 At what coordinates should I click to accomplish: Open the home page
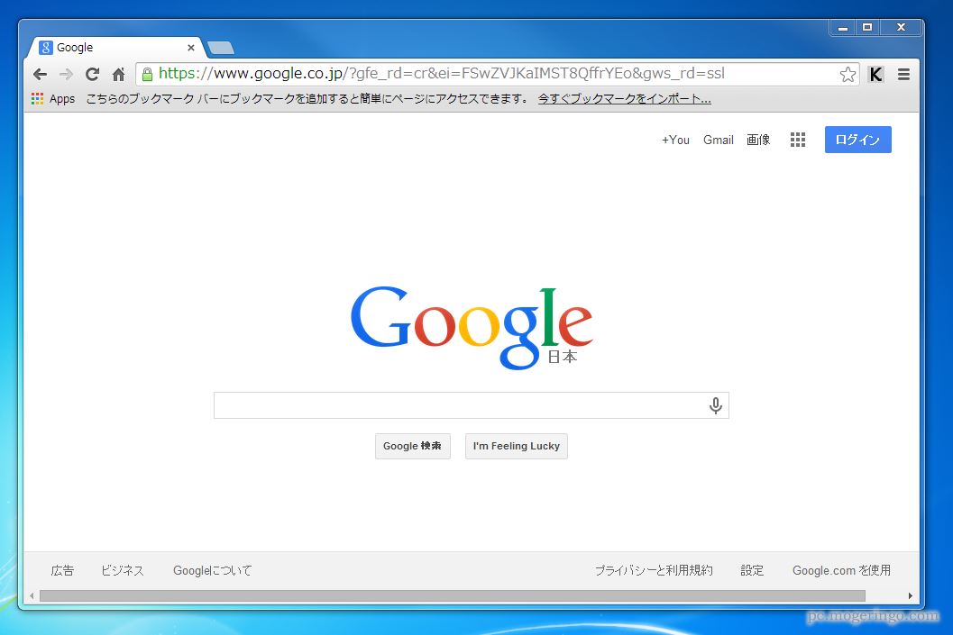pos(118,74)
